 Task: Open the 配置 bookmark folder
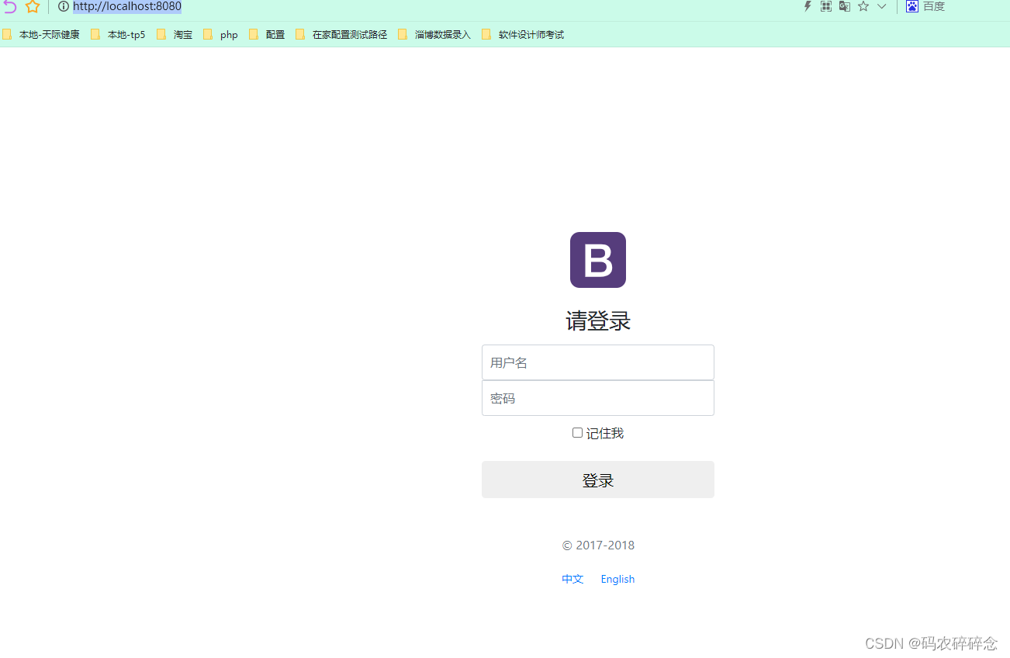[268, 35]
